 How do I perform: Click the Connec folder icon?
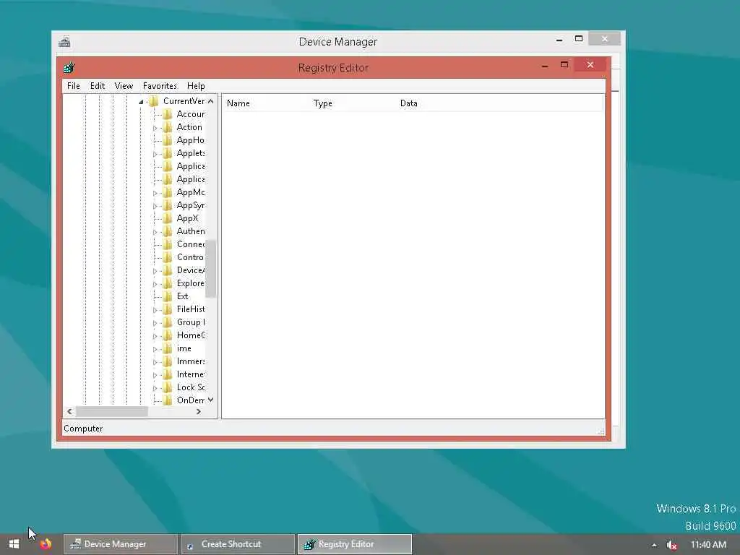pyautogui.click(x=167, y=244)
